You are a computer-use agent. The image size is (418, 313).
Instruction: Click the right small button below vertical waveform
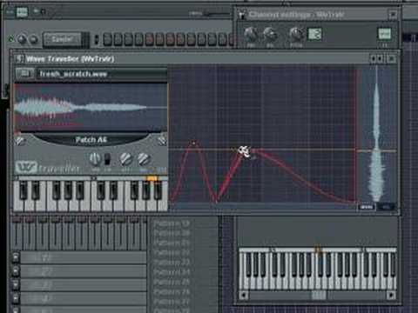click(387, 207)
